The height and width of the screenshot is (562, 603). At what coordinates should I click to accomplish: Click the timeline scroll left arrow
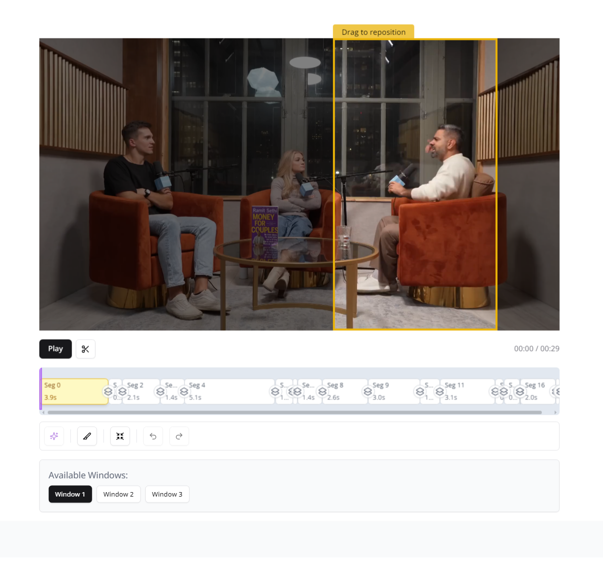[43, 412]
